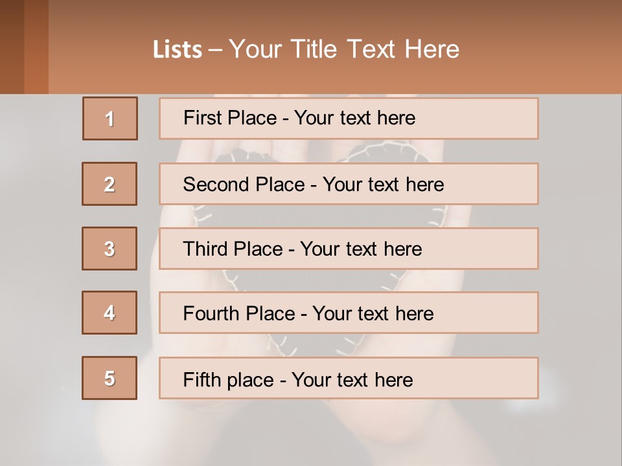
Task: Click the lighter orange vertical stripe beside it
Action: point(36,47)
